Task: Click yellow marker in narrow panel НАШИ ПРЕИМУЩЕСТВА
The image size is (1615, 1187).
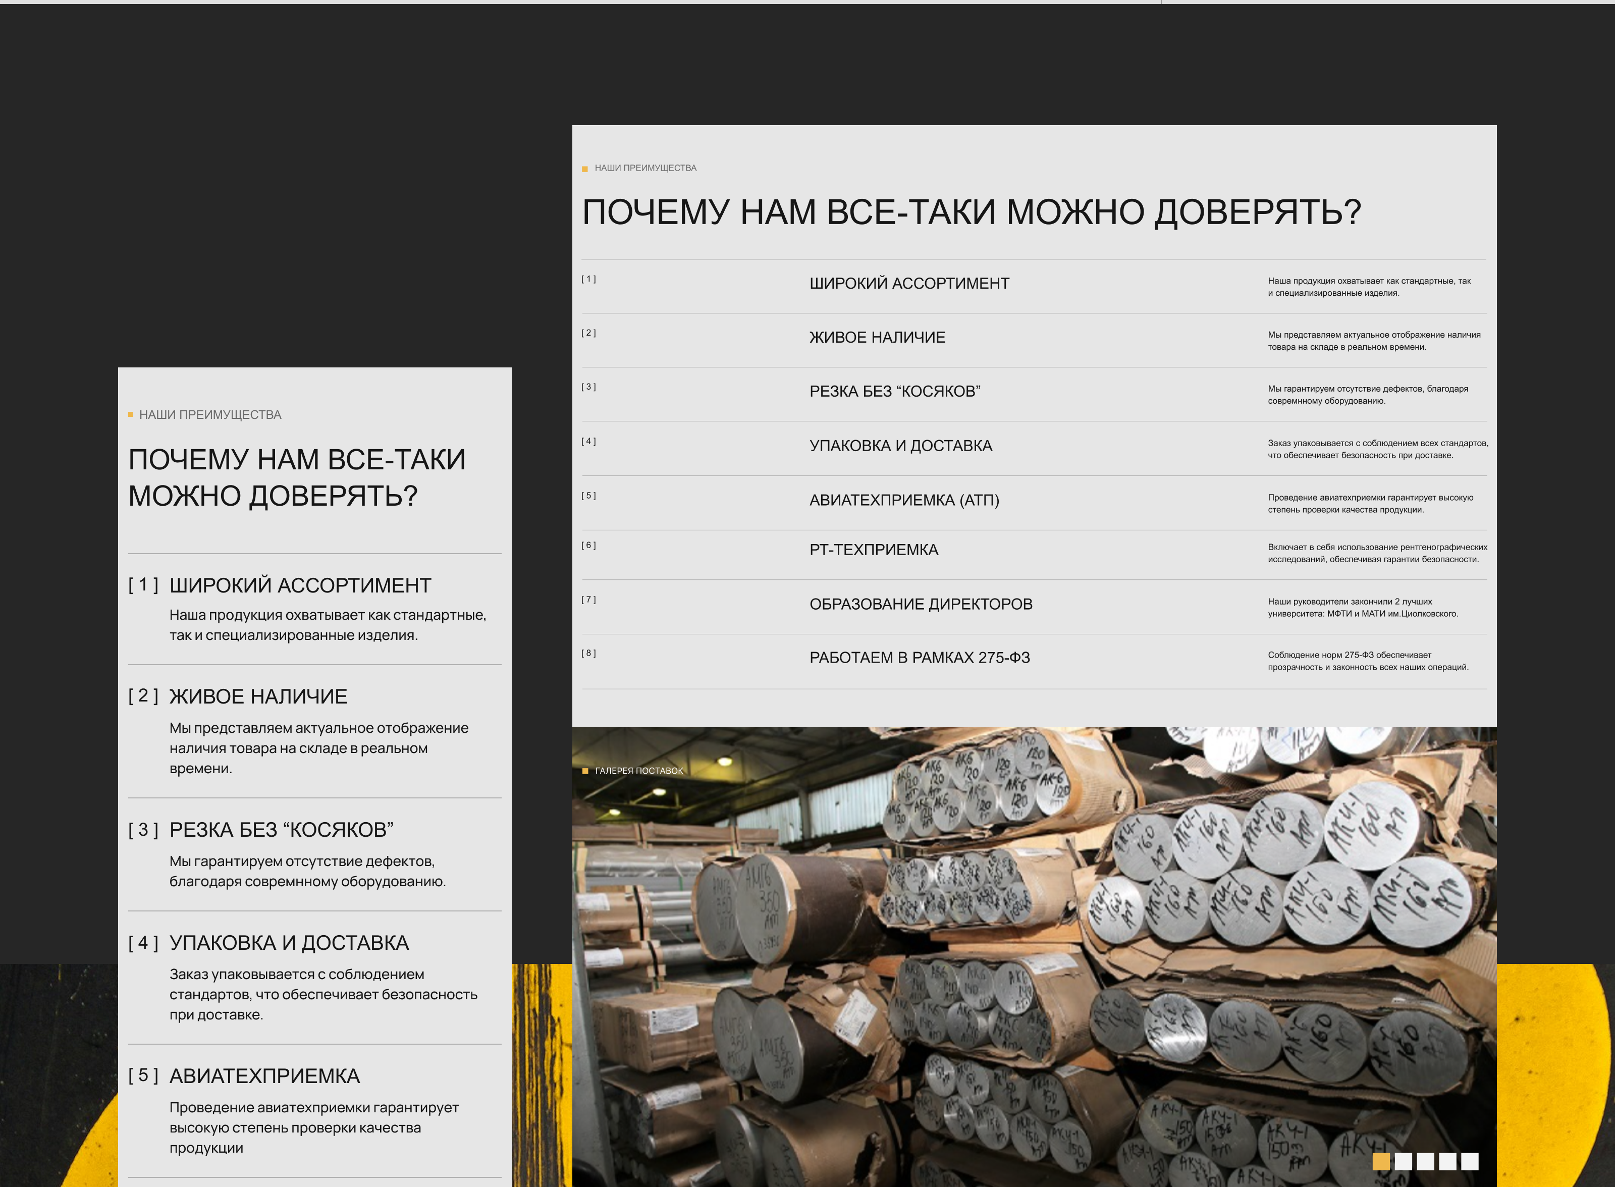Action: (x=131, y=414)
